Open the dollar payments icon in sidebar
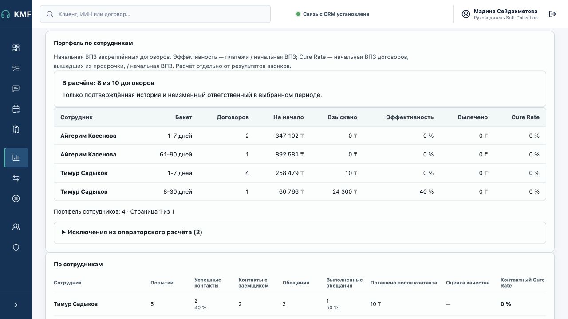 (x=16, y=198)
